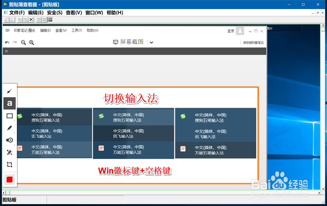Click the red 切换输入法 heading text

(131, 98)
